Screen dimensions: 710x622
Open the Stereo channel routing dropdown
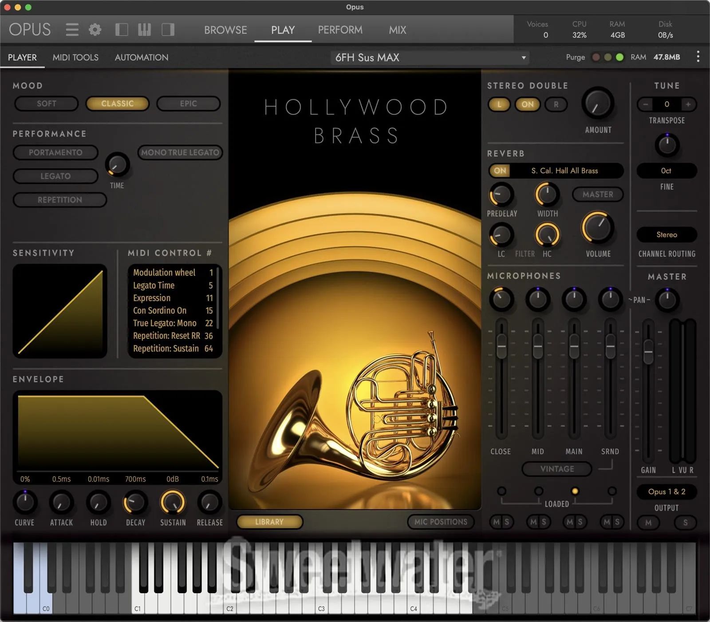tap(667, 234)
